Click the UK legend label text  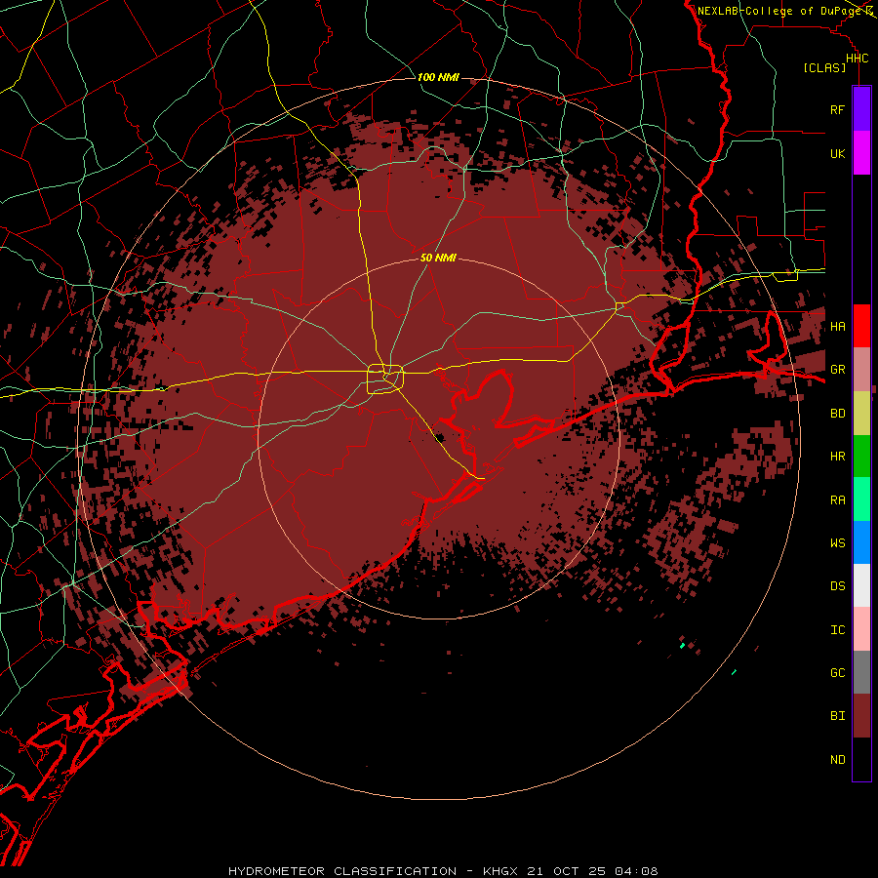837,153
